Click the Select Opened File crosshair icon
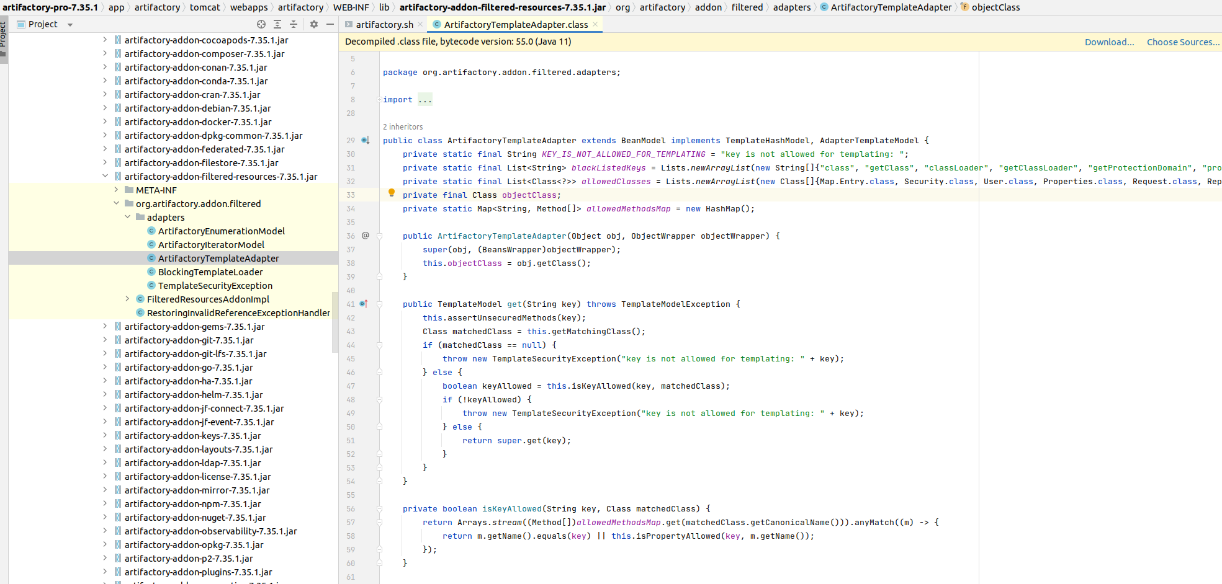The width and height of the screenshot is (1222, 584). point(261,24)
